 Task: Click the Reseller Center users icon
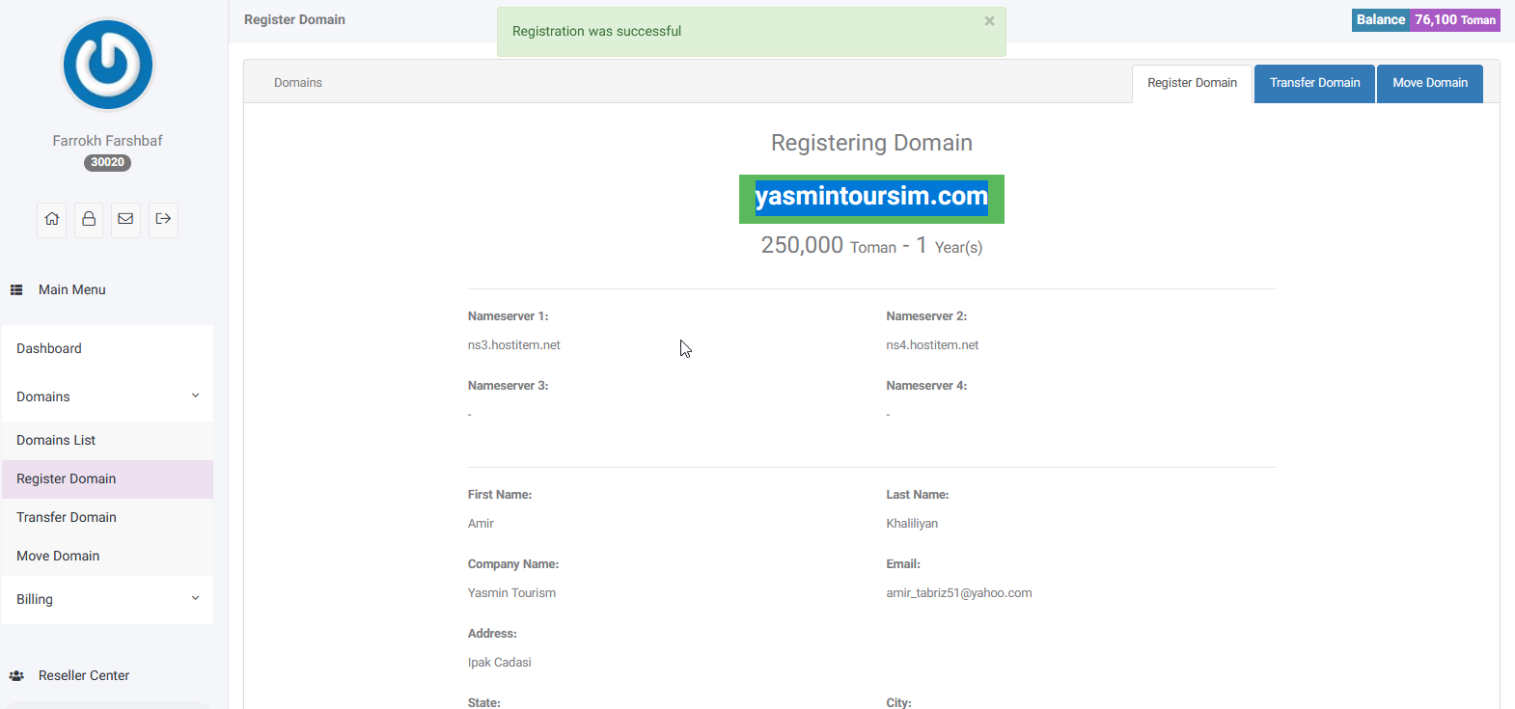pos(16,676)
